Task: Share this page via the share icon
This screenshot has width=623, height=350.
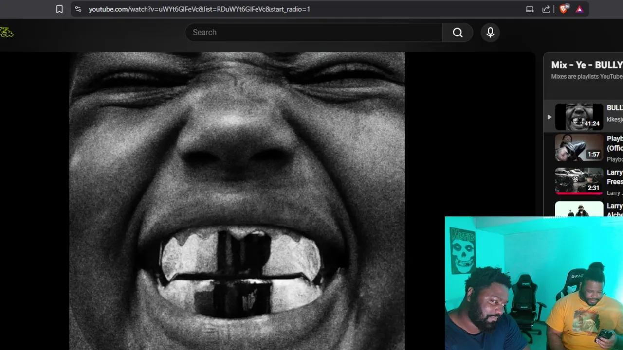Action: tap(546, 9)
